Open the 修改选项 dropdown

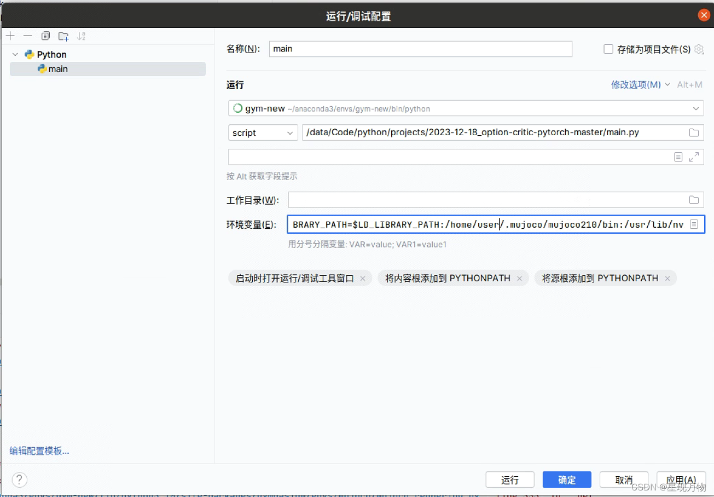click(640, 85)
